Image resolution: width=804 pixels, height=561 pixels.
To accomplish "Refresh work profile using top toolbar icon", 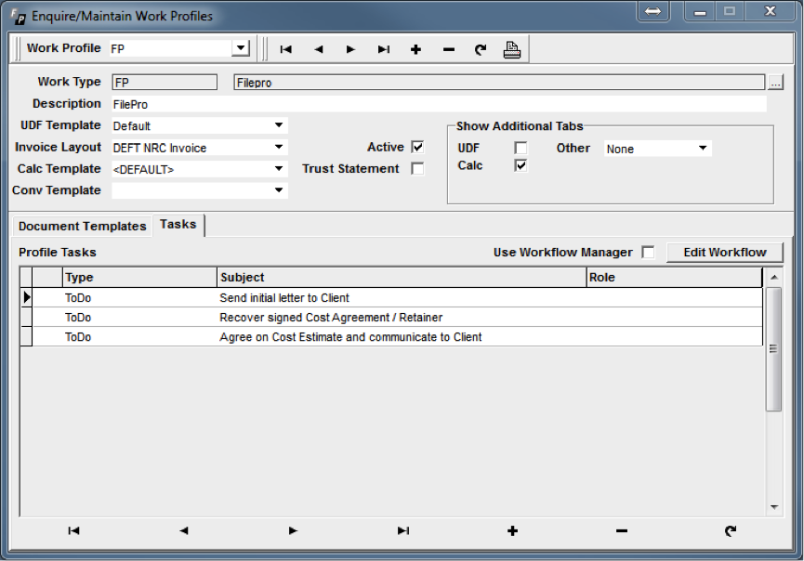I will click(x=481, y=49).
